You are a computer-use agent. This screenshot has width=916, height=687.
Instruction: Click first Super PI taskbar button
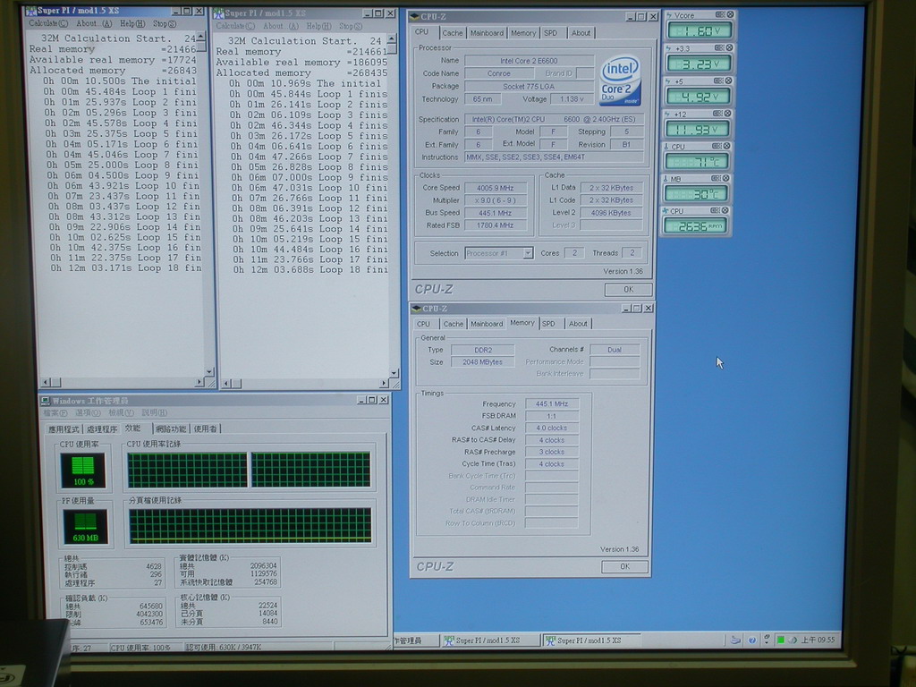coord(489,640)
